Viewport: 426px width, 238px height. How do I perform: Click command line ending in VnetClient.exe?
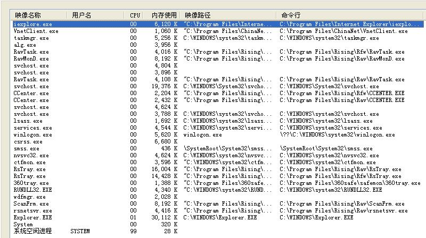(x=343, y=31)
